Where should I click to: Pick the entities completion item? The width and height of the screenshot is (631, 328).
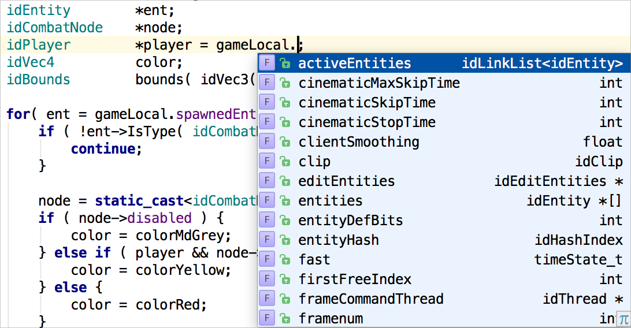331,201
